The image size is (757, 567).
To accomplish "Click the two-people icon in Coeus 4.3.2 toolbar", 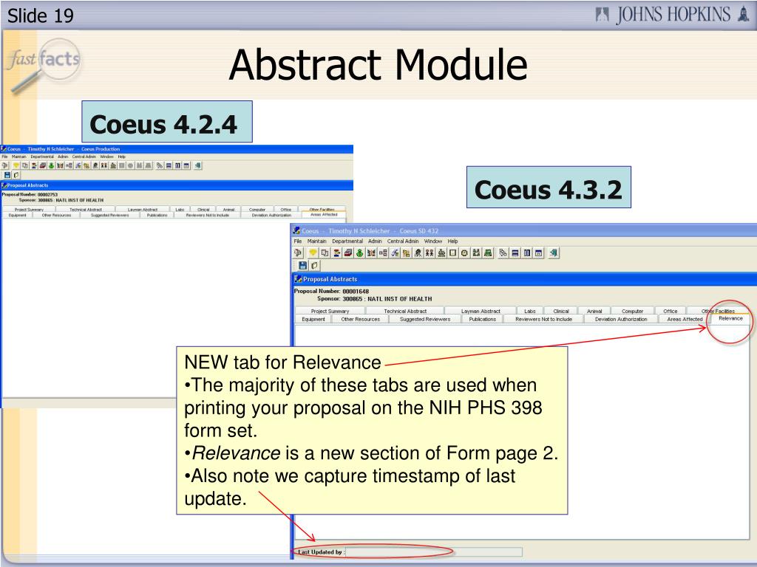I will click(x=430, y=252).
